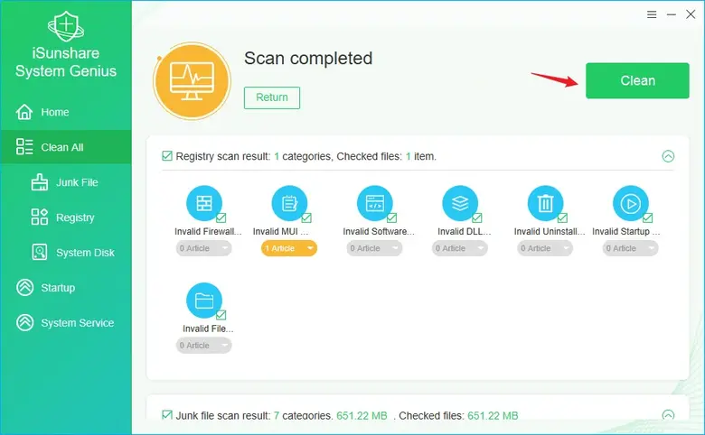Viewport: 705px width, 435px height.
Task: Open the Invalid Firewall 0 Article dropdown
Action: [x=203, y=248]
